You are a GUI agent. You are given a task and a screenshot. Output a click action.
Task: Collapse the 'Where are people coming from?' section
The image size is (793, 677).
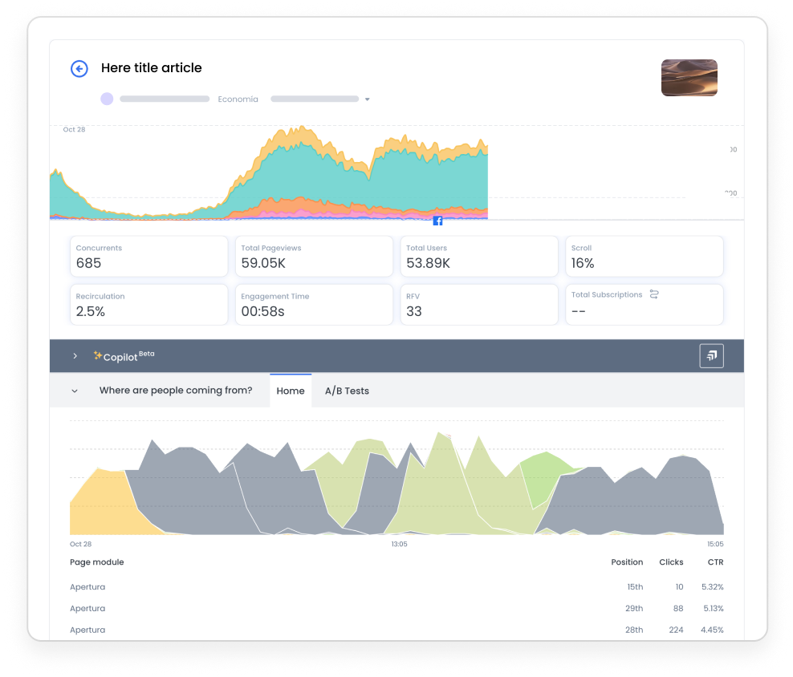point(75,391)
